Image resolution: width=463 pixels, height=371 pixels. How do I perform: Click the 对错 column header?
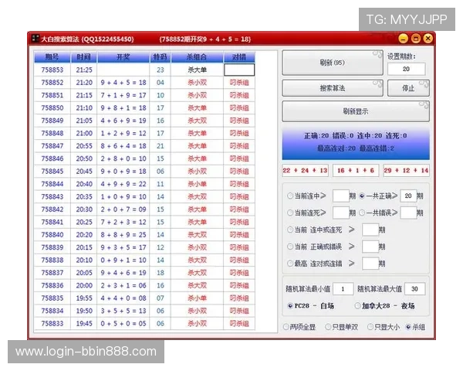(x=239, y=56)
